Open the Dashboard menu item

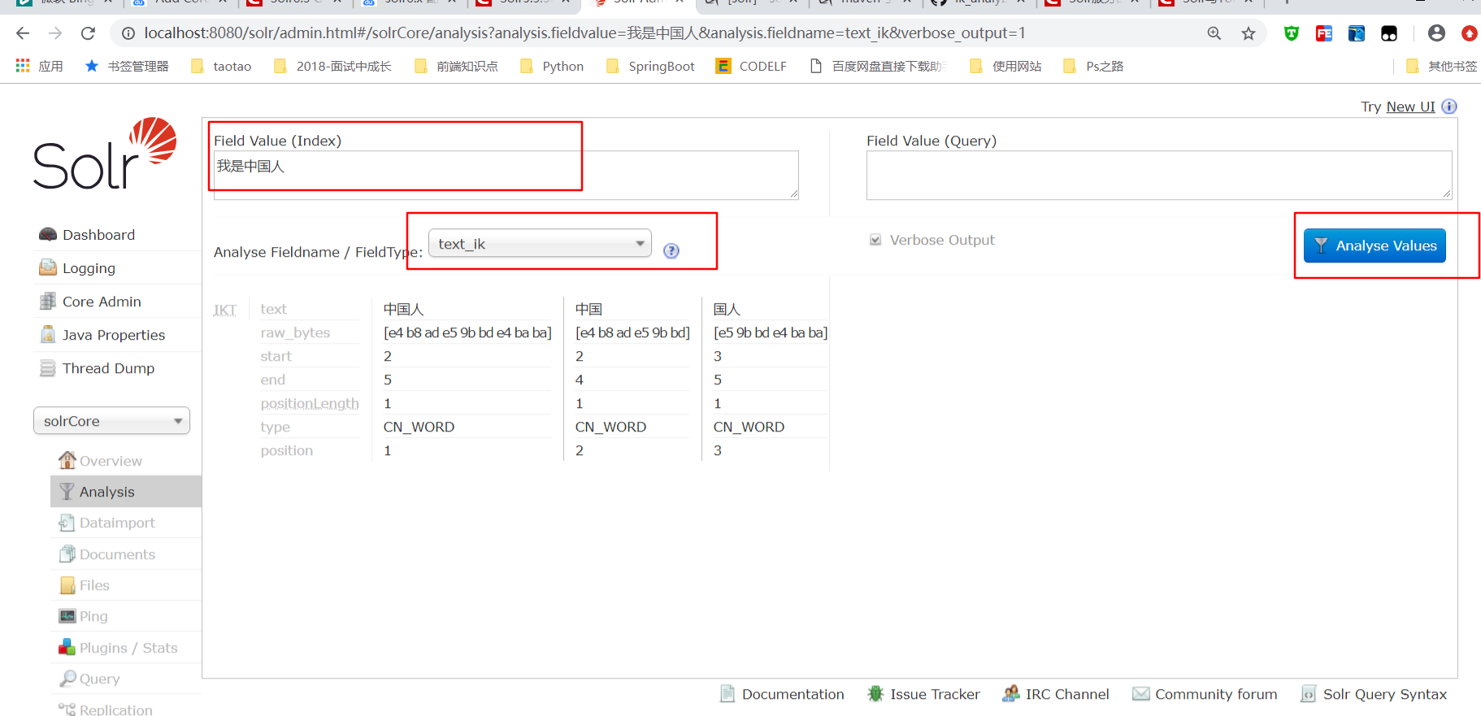(98, 234)
